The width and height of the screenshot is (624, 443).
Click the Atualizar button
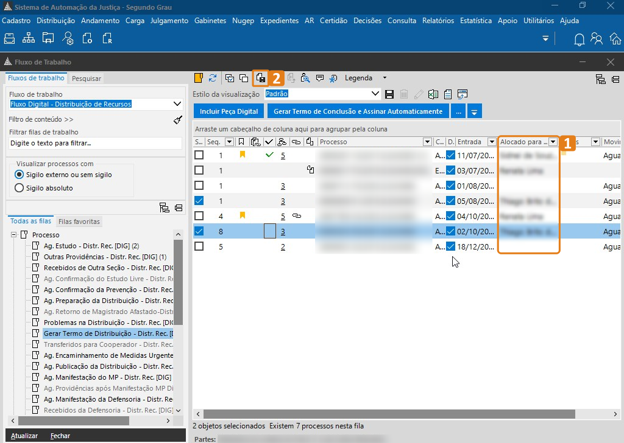(x=24, y=436)
